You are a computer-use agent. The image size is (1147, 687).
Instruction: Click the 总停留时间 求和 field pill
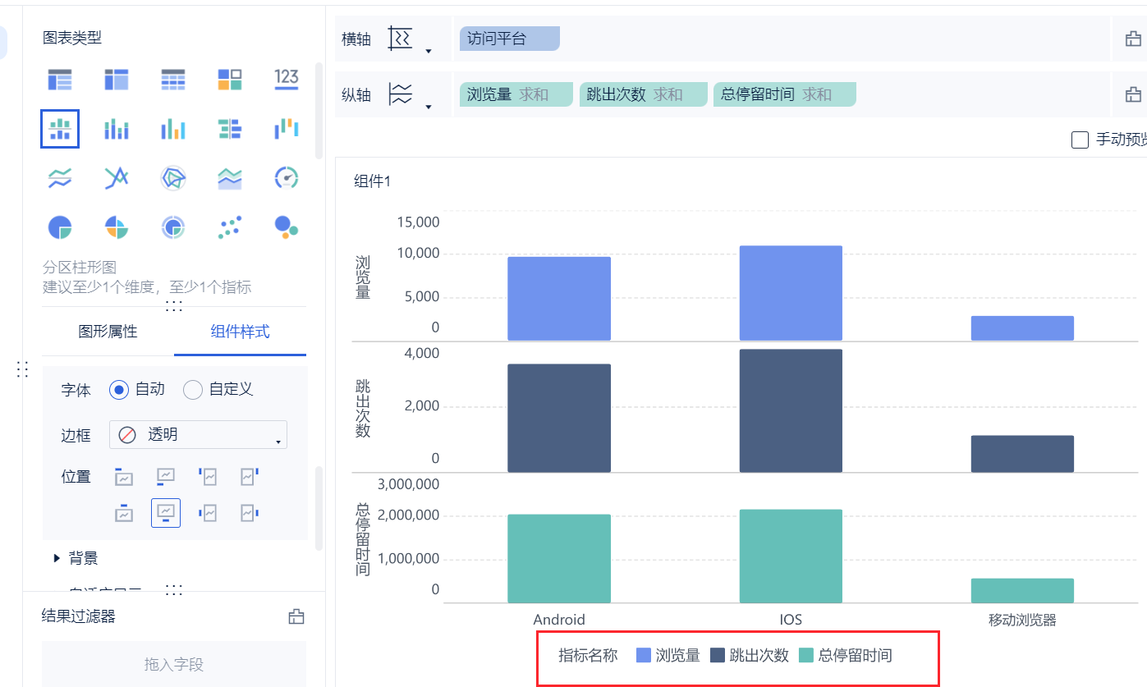click(x=784, y=94)
